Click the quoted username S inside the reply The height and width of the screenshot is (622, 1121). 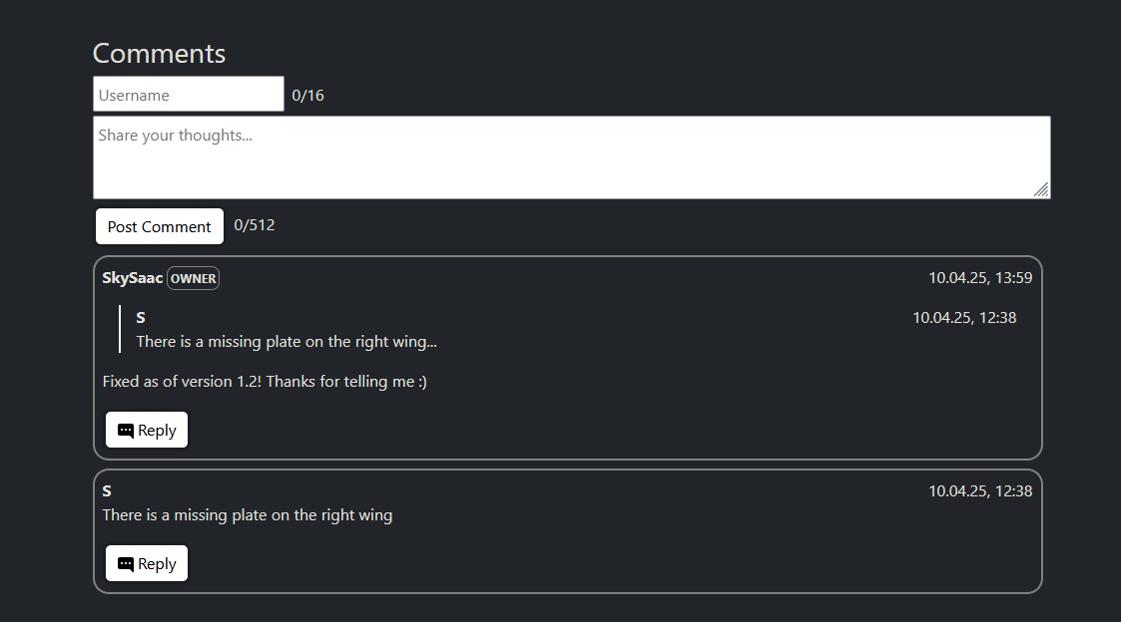pyautogui.click(x=140, y=317)
